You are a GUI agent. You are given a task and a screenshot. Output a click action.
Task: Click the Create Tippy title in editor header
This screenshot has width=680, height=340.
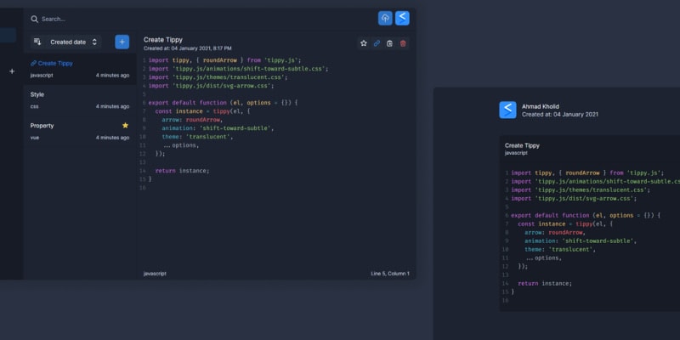(161, 39)
